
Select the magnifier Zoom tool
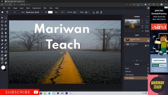click(2, 63)
